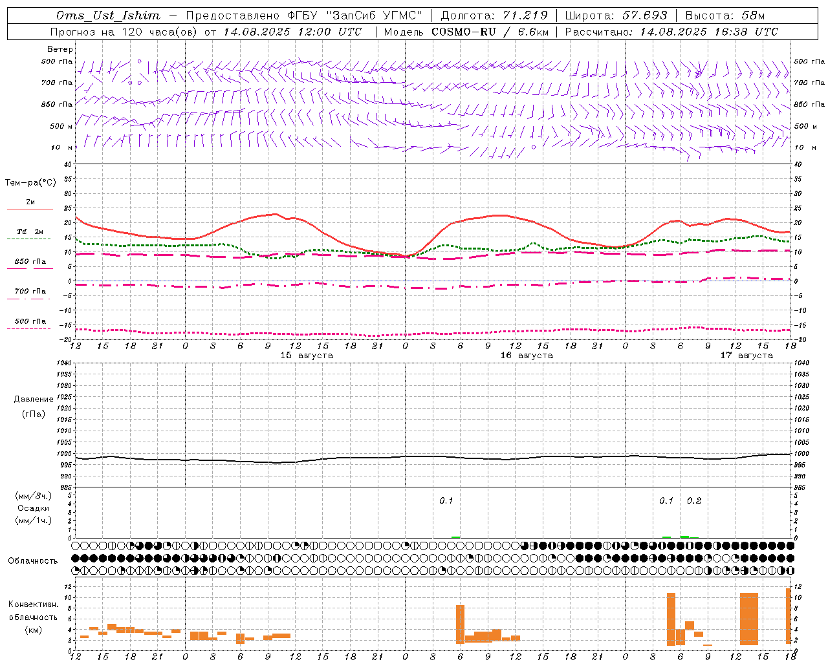Click the 15 августа date label
The width and height of the screenshot is (828, 662).
pyautogui.click(x=307, y=356)
